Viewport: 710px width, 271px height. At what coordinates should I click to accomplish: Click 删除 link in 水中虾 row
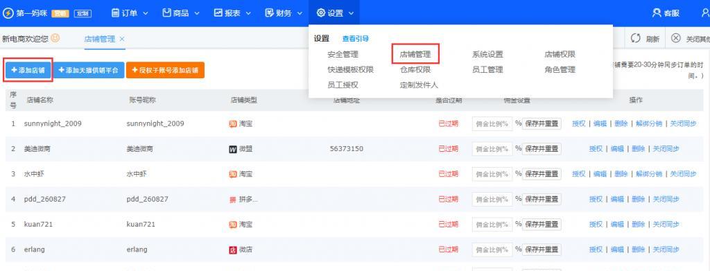click(621, 174)
